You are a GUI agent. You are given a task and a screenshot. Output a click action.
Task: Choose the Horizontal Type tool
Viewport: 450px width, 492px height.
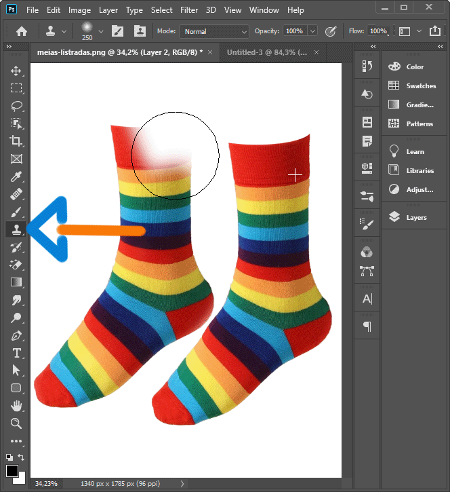[16, 353]
